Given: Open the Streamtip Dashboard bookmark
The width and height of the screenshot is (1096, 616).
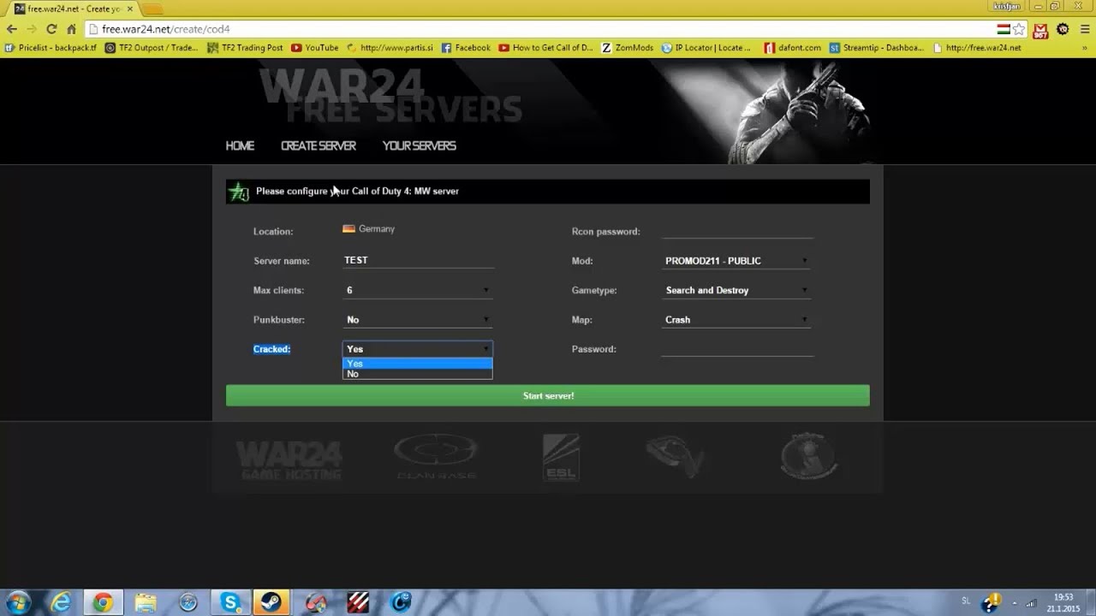Looking at the screenshot, I should point(877,48).
